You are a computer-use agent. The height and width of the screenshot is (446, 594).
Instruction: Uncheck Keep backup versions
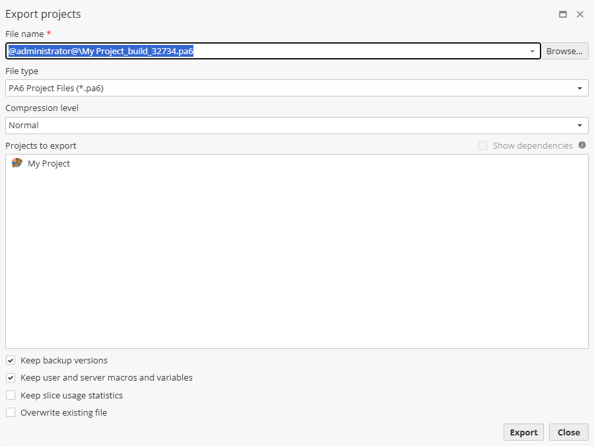click(x=11, y=360)
